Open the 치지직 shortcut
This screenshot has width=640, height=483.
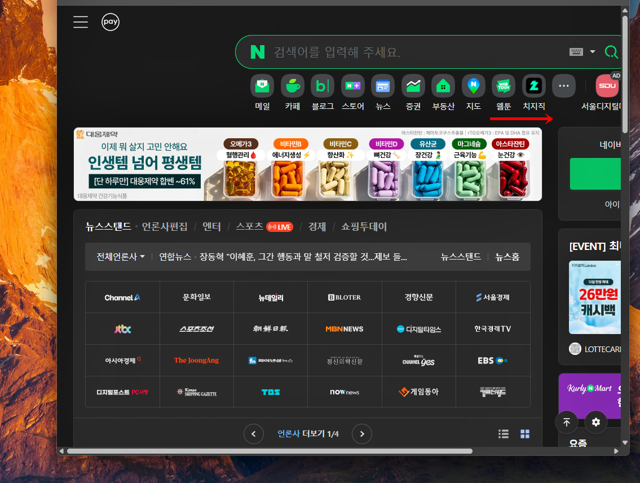[534, 93]
